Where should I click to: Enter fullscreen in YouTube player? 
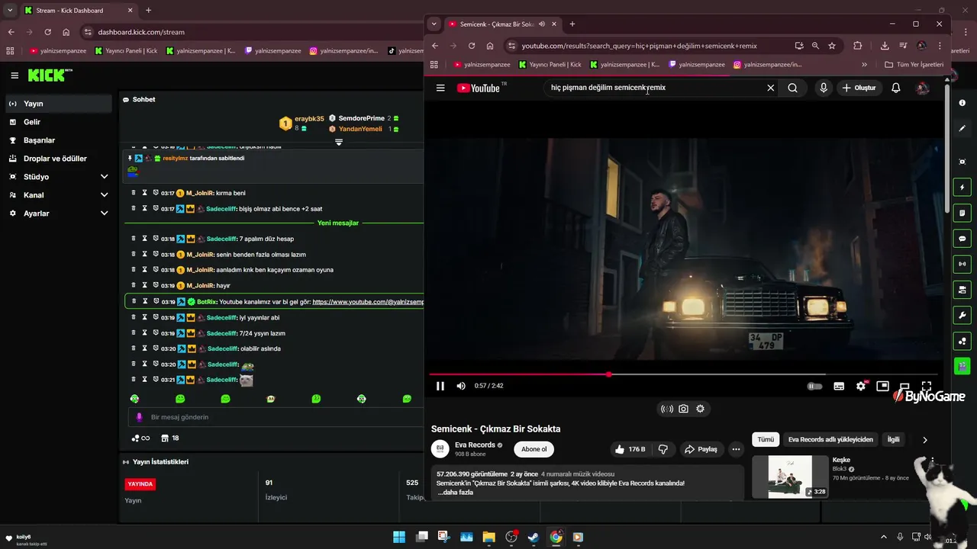click(x=927, y=386)
